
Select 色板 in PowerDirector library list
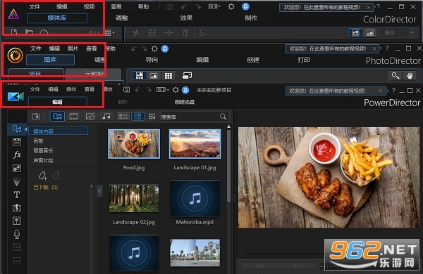click(x=38, y=141)
